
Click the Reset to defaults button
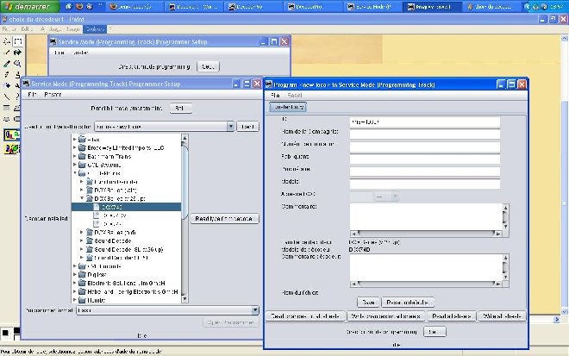[x=408, y=303]
